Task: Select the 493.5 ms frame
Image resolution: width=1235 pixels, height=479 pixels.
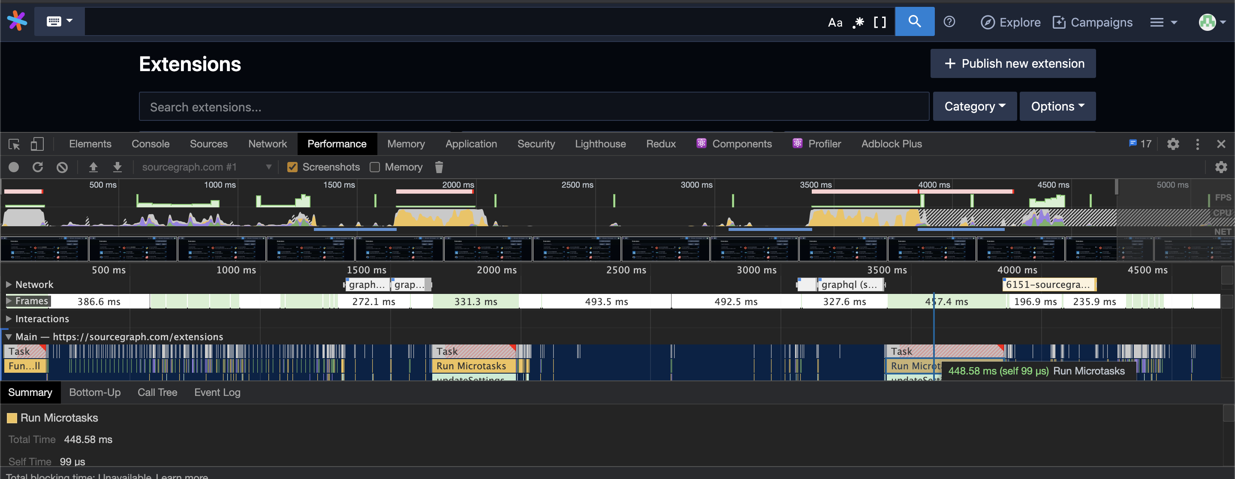Action: (x=606, y=301)
